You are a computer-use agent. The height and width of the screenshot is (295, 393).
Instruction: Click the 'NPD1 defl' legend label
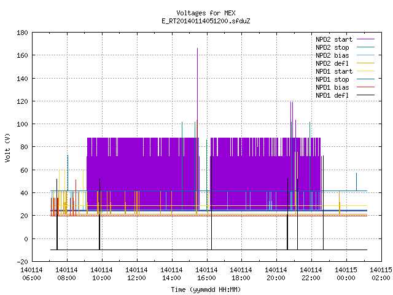click(332, 95)
